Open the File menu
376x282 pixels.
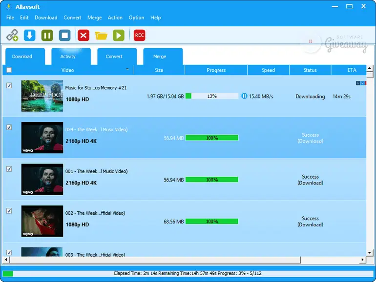click(10, 18)
